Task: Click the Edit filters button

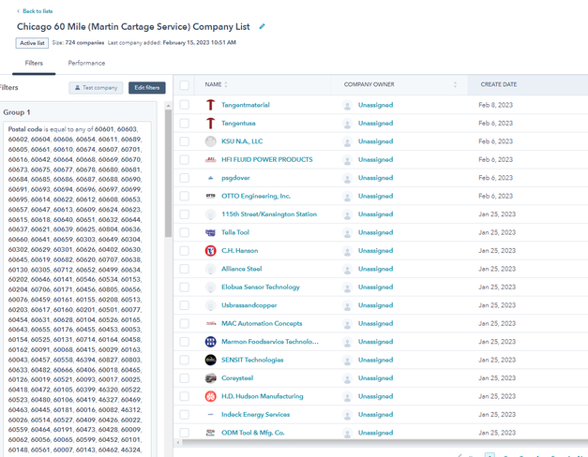Action: click(x=147, y=88)
